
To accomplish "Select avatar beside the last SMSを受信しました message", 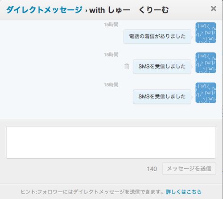I will coord(206,93).
